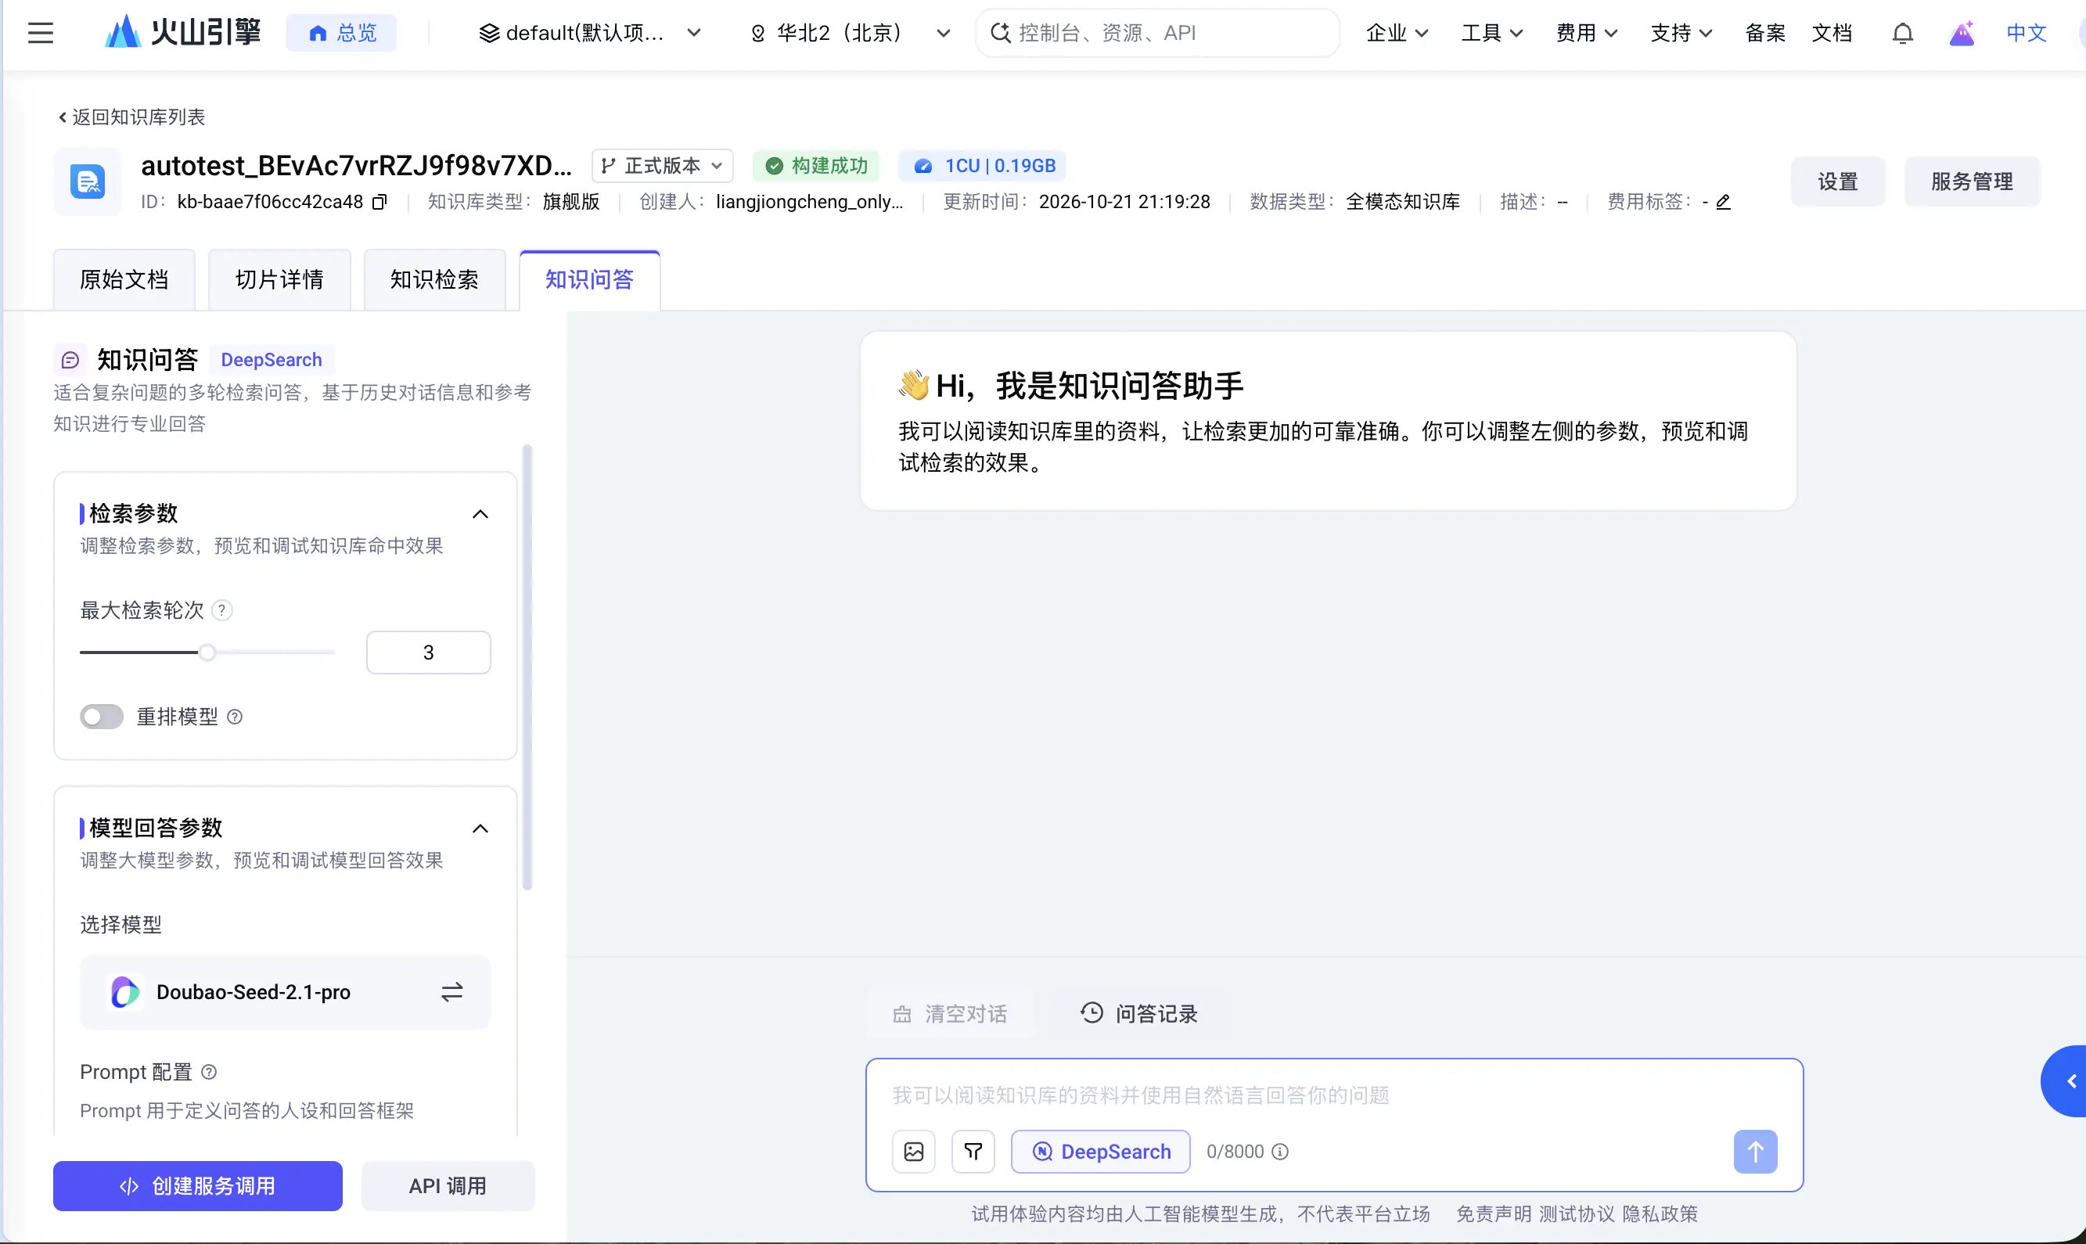The width and height of the screenshot is (2086, 1244).
Task: Switch to the 知识检索 tab
Action: pos(434,280)
